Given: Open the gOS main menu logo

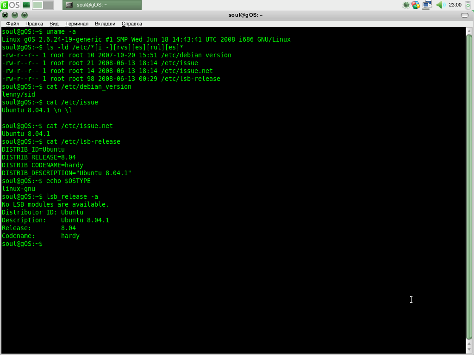Looking at the screenshot, I should pyautogui.click(x=10, y=5).
